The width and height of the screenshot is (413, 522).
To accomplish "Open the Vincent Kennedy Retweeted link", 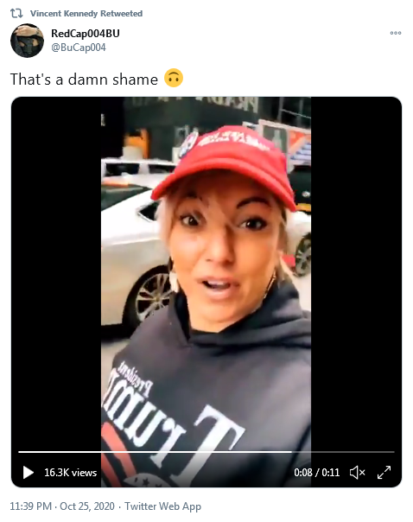I will tap(86, 13).
